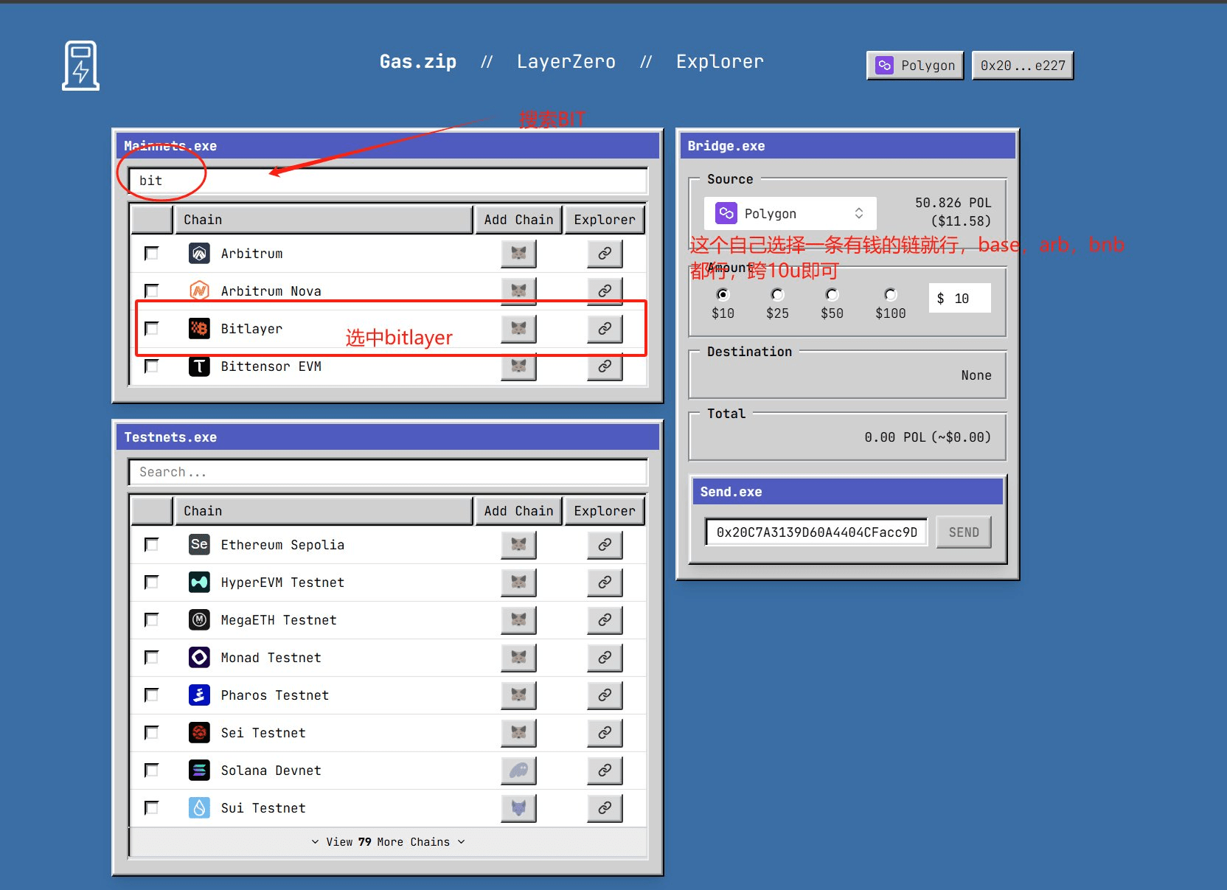Add Bittensor EVM via MetaMask icon
Image resolution: width=1227 pixels, height=890 pixels.
click(518, 366)
